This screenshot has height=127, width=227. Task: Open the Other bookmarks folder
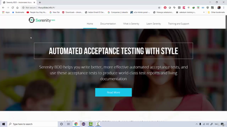point(216,12)
